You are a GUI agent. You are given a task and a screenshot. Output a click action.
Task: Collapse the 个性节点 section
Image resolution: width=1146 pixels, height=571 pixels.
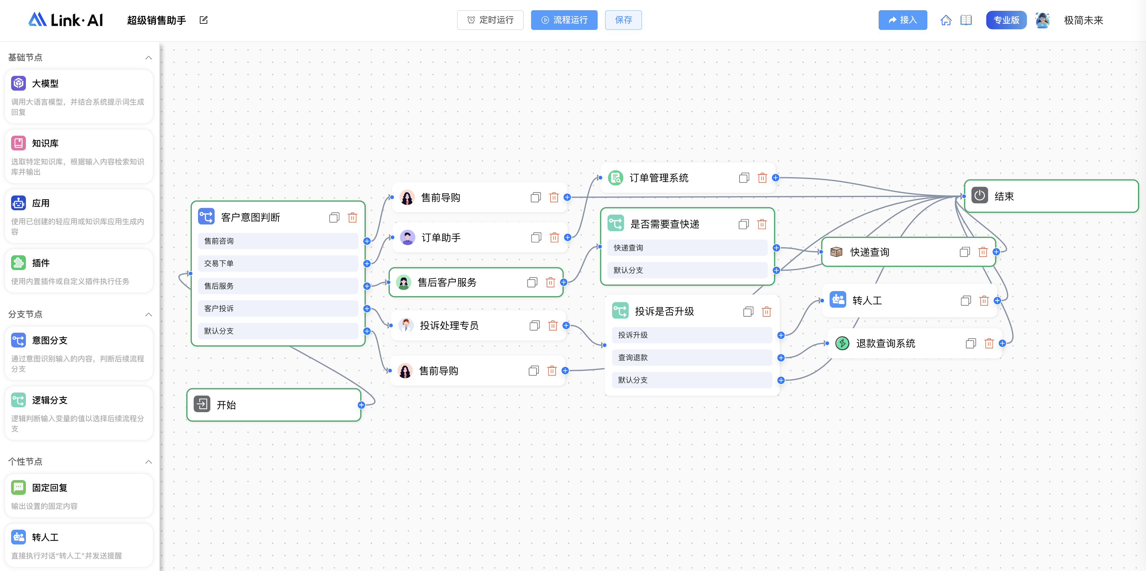click(x=149, y=462)
